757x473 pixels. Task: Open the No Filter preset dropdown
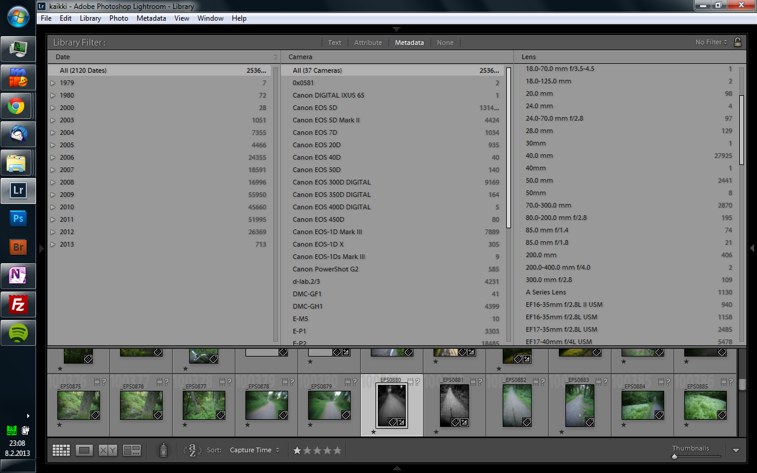(x=711, y=42)
